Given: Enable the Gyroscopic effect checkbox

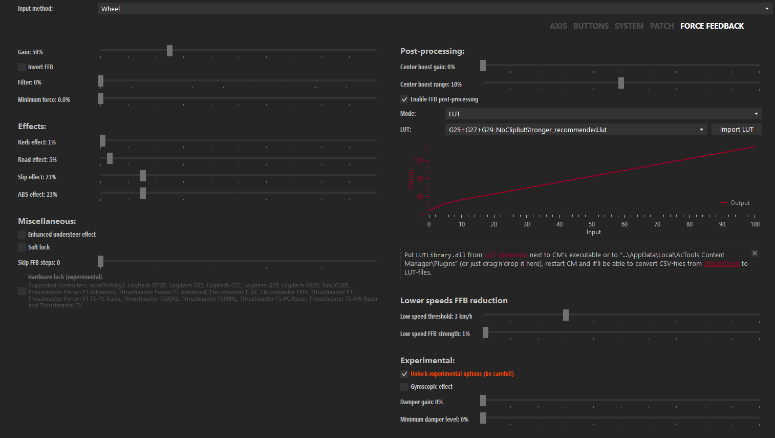Looking at the screenshot, I should point(404,387).
